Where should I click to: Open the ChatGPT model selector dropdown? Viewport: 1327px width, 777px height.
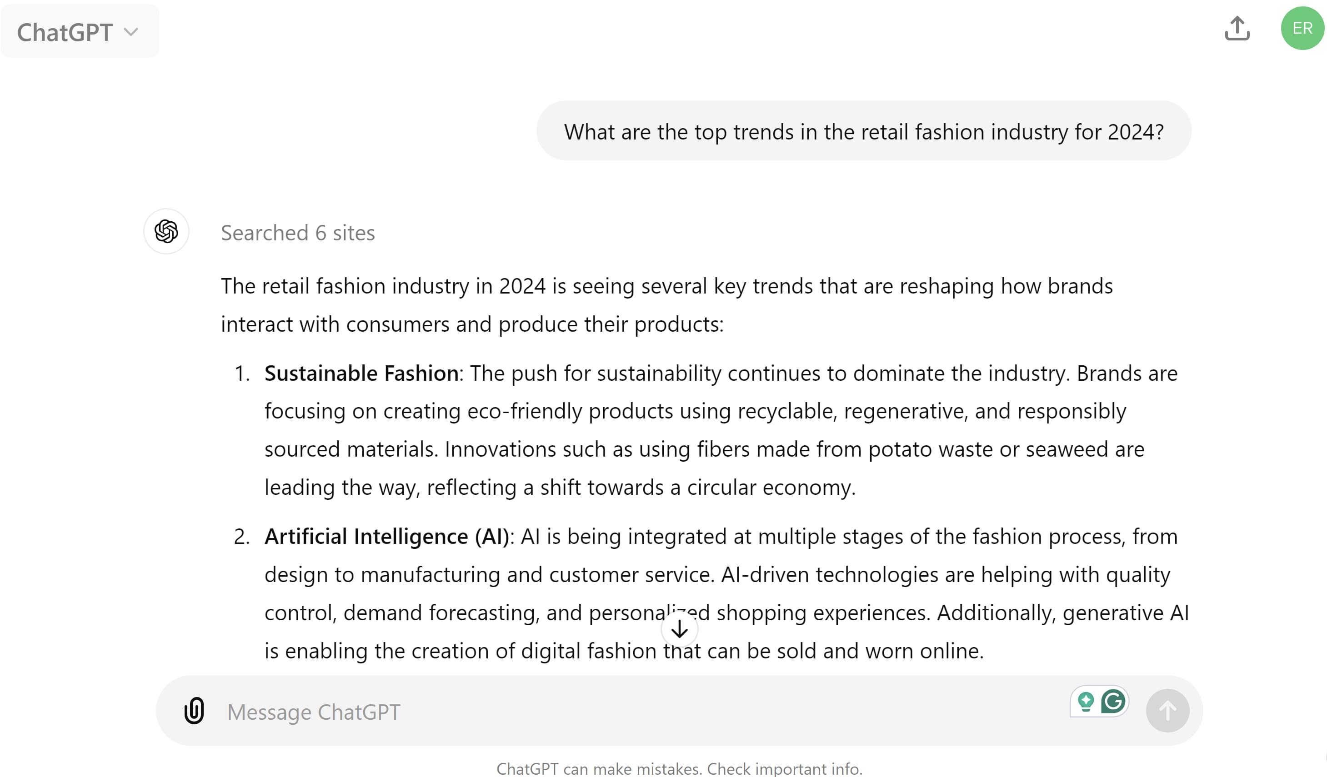point(79,32)
